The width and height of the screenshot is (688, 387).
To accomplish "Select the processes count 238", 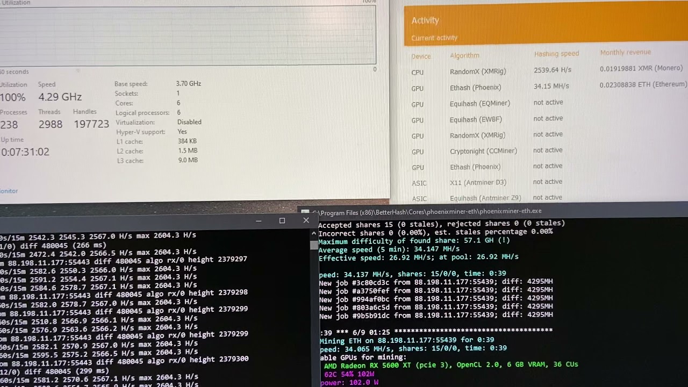I will pos(9,124).
